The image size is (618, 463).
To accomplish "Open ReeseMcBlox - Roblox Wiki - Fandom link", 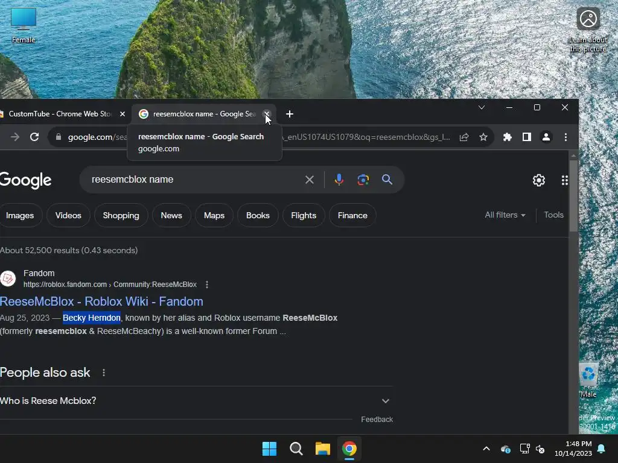I will click(101, 301).
